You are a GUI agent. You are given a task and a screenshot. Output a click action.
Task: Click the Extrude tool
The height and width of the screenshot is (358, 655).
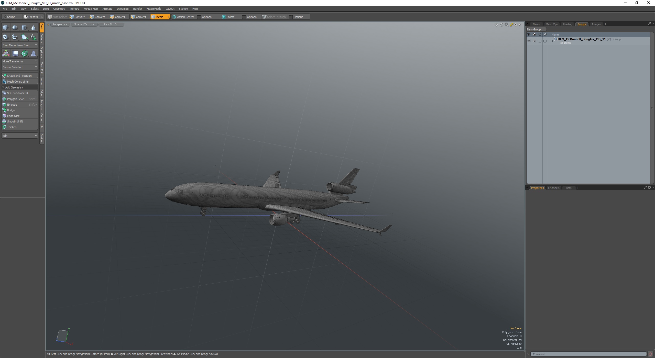point(20,105)
